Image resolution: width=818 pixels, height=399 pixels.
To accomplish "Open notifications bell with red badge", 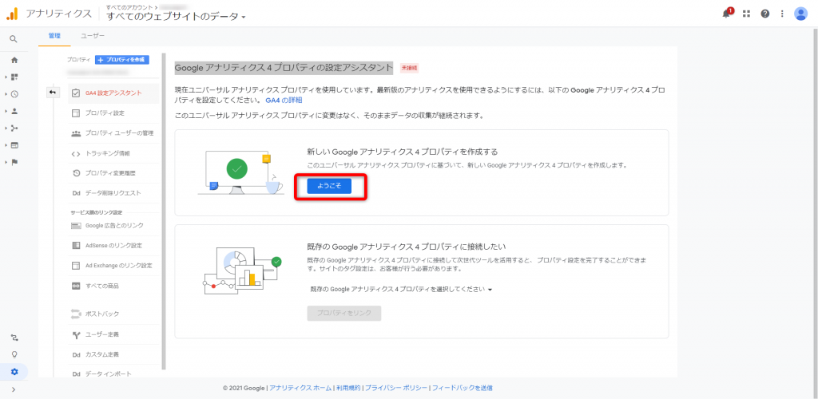I will click(727, 14).
